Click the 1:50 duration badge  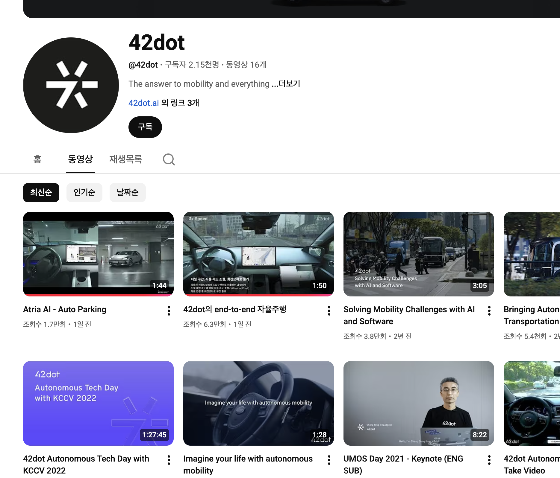320,286
